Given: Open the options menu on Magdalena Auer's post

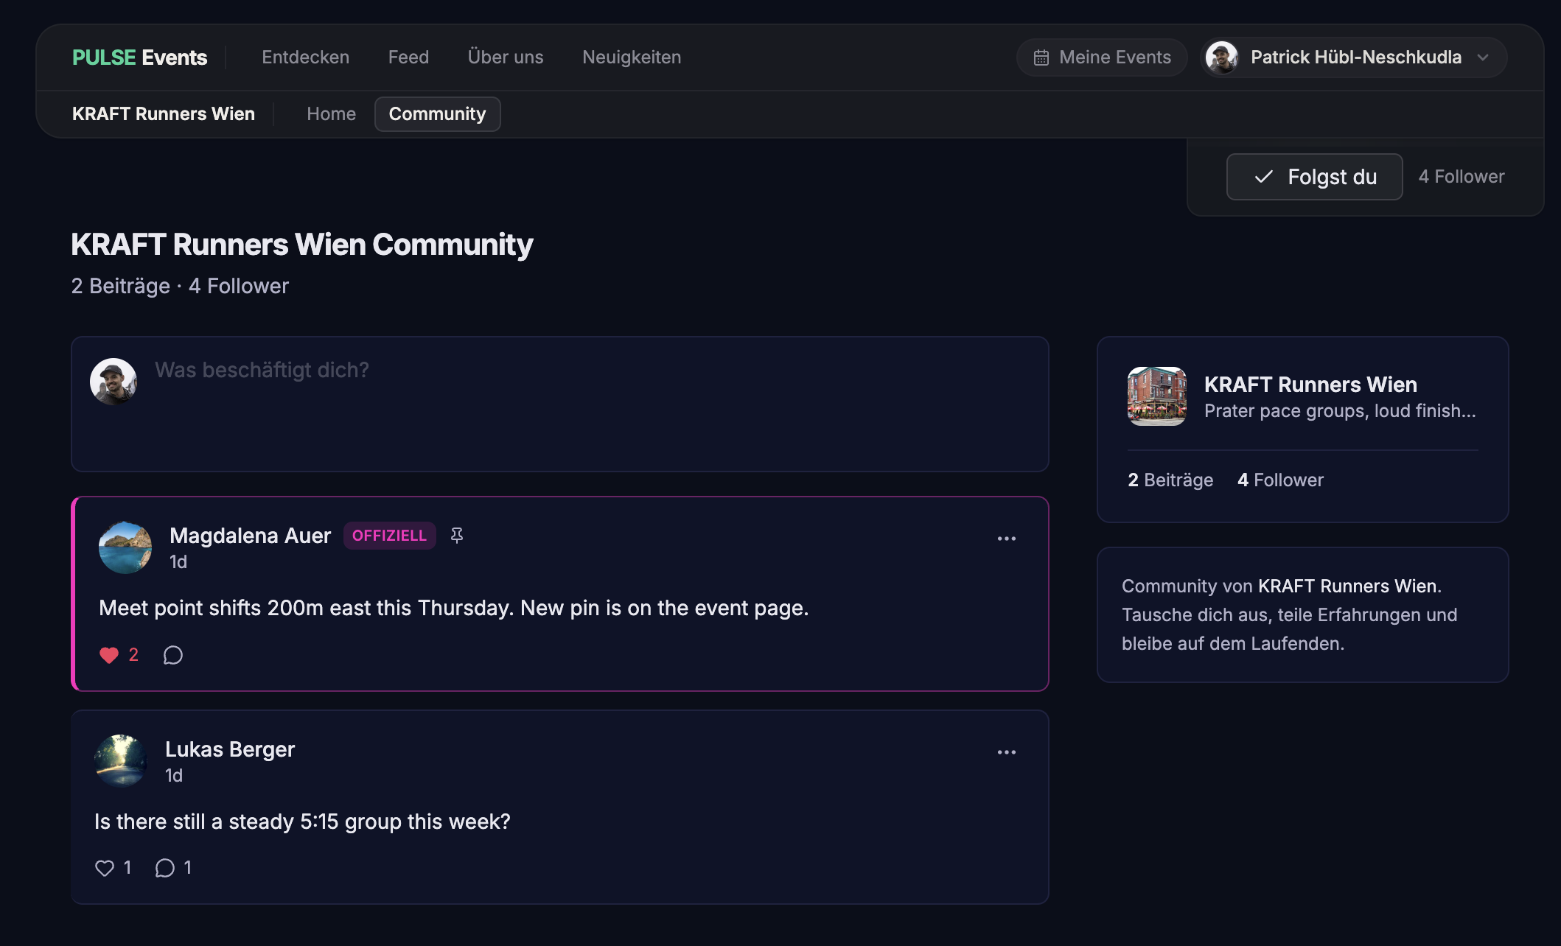Looking at the screenshot, I should pyautogui.click(x=1007, y=539).
